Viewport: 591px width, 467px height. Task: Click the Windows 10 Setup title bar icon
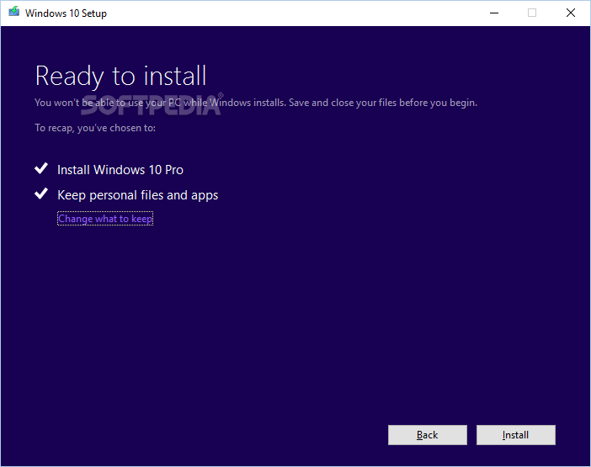pyautogui.click(x=14, y=12)
